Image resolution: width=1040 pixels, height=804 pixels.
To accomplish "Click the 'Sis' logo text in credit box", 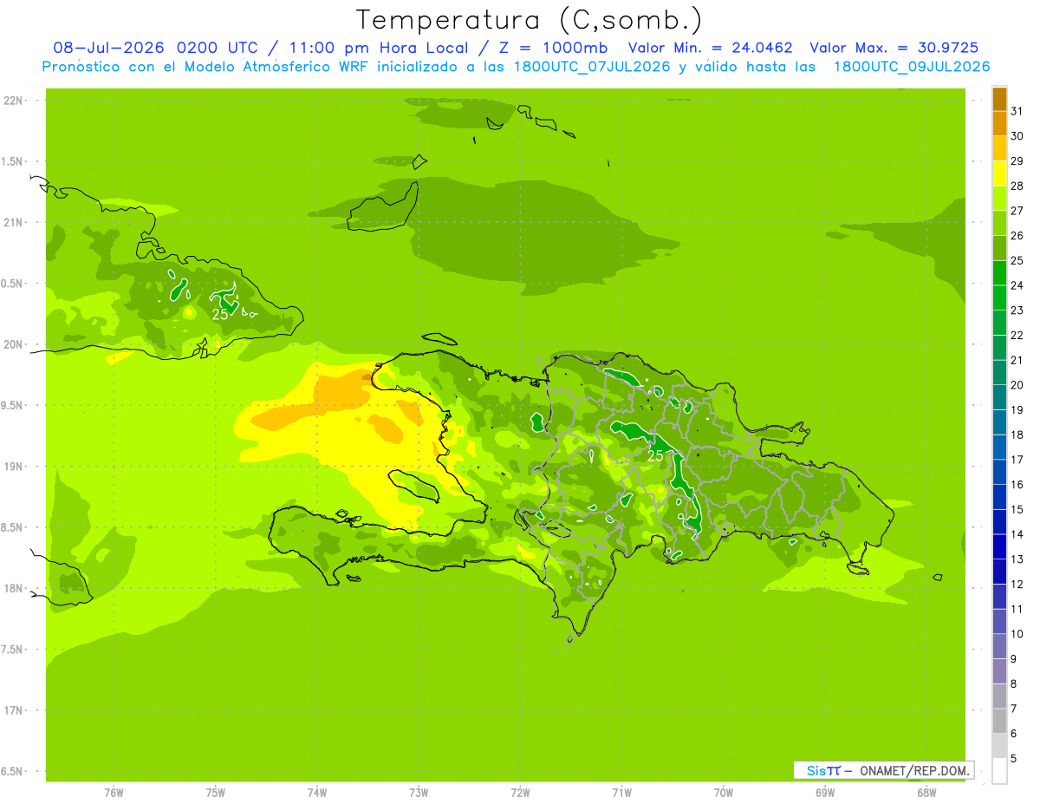I will coord(816,770).
